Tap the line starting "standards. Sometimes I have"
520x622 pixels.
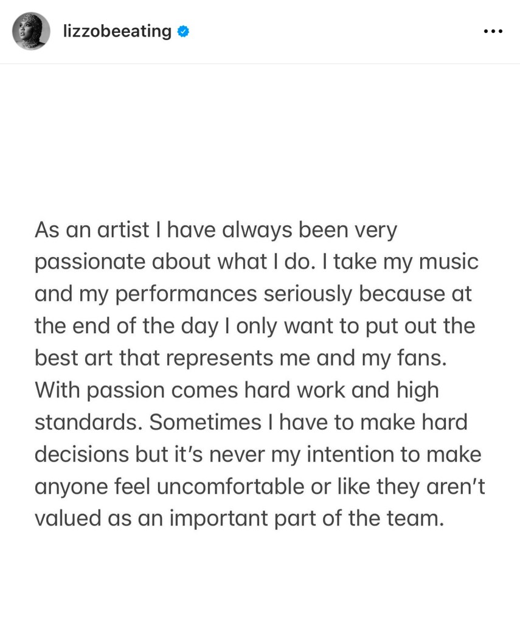point(251,422)
